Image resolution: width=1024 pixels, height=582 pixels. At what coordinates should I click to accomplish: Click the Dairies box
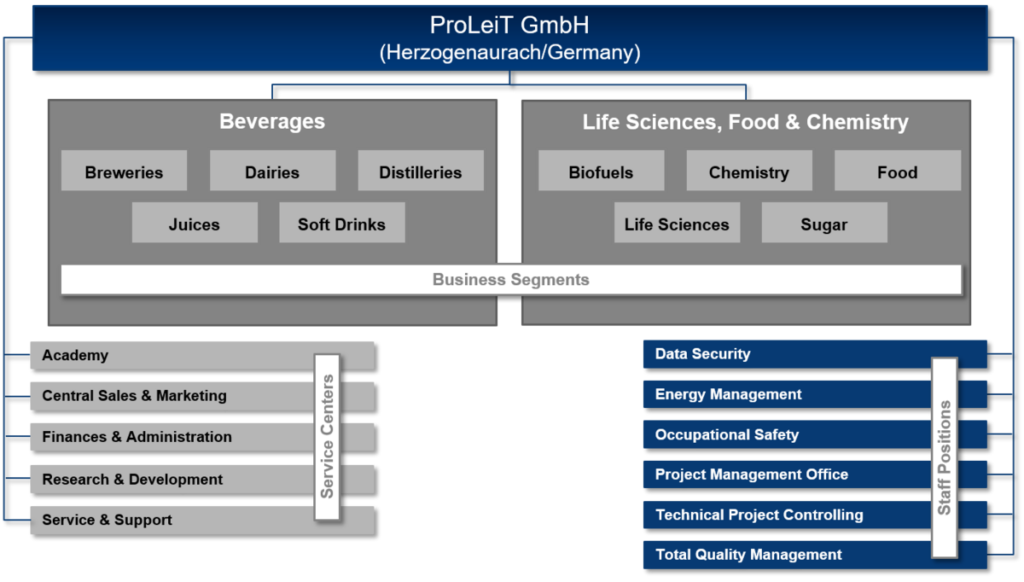point(272,171)
